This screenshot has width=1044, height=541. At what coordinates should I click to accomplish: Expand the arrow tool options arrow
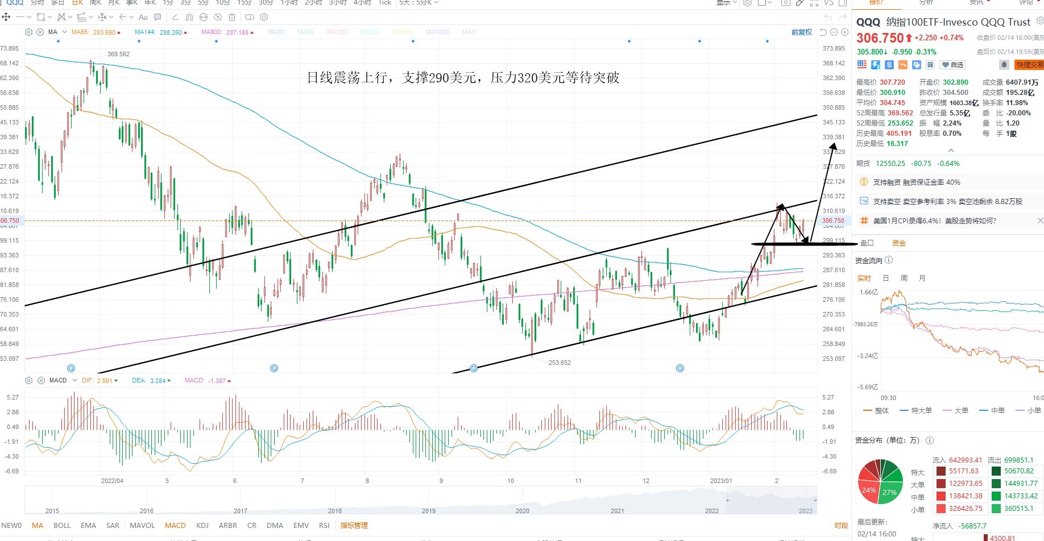click(x=131, y=17)
